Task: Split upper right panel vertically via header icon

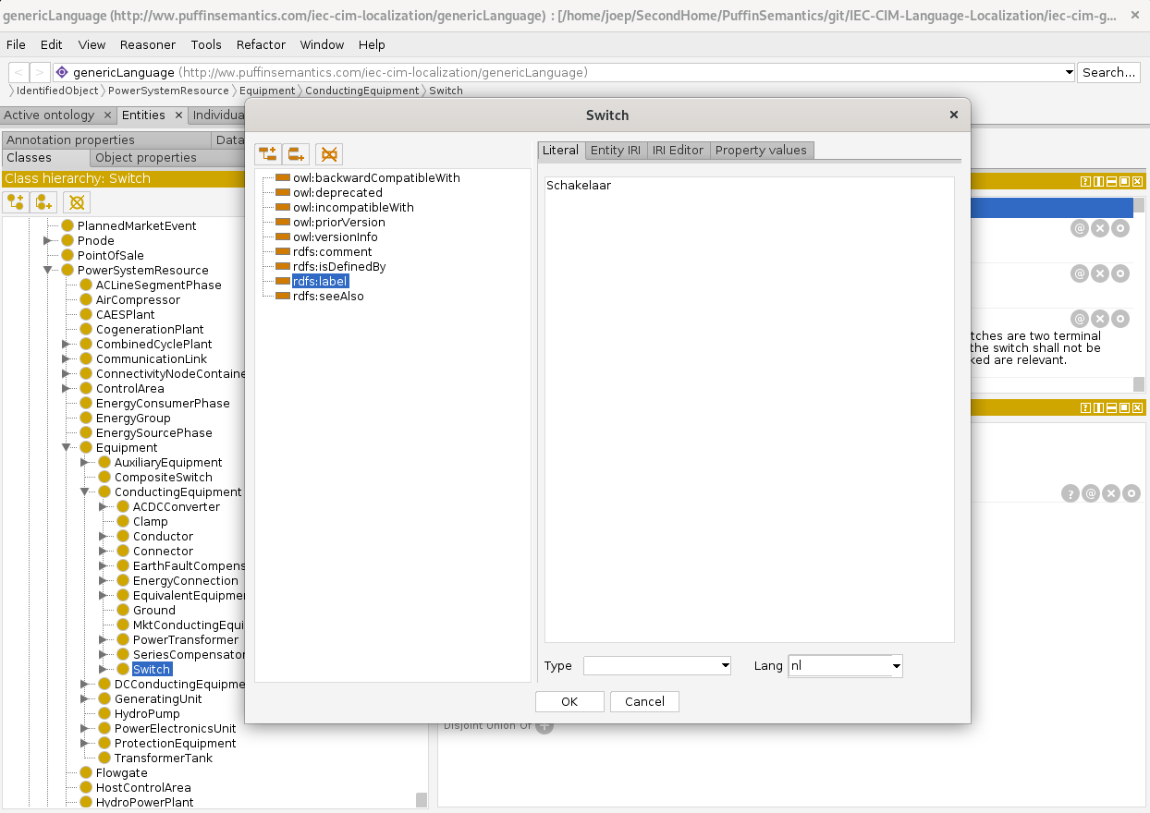Action: [x=1099, y=182]
